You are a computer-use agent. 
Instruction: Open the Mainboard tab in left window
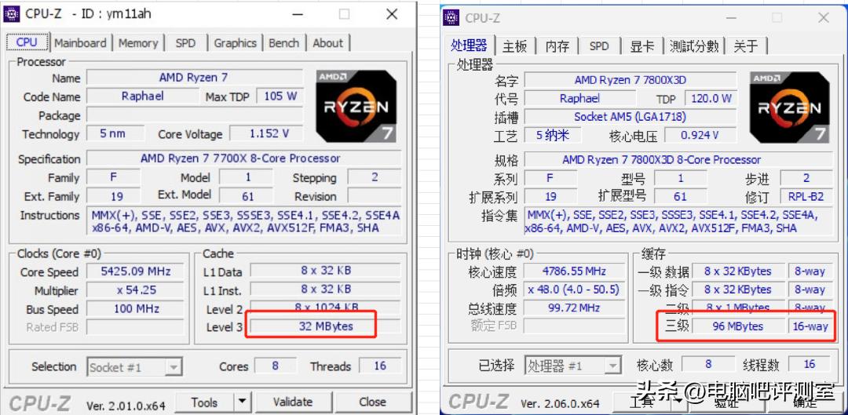pyautogui.click(x=80, y=43)
